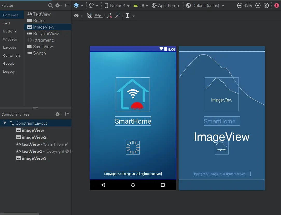The height and width of the screenshot is (215, 281).
Task: Open the view options eye menu
Action: pos(78,16)
